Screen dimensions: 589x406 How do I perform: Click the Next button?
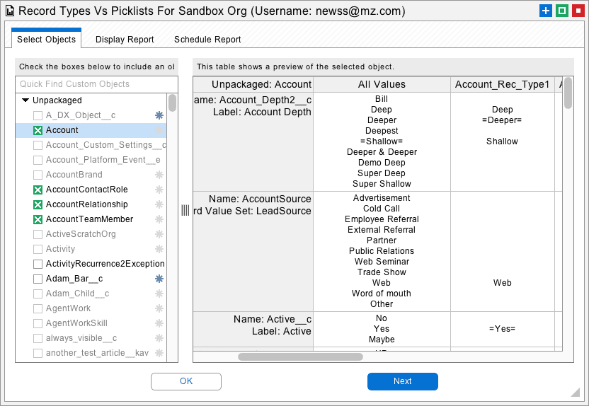[x=402, y=381]
